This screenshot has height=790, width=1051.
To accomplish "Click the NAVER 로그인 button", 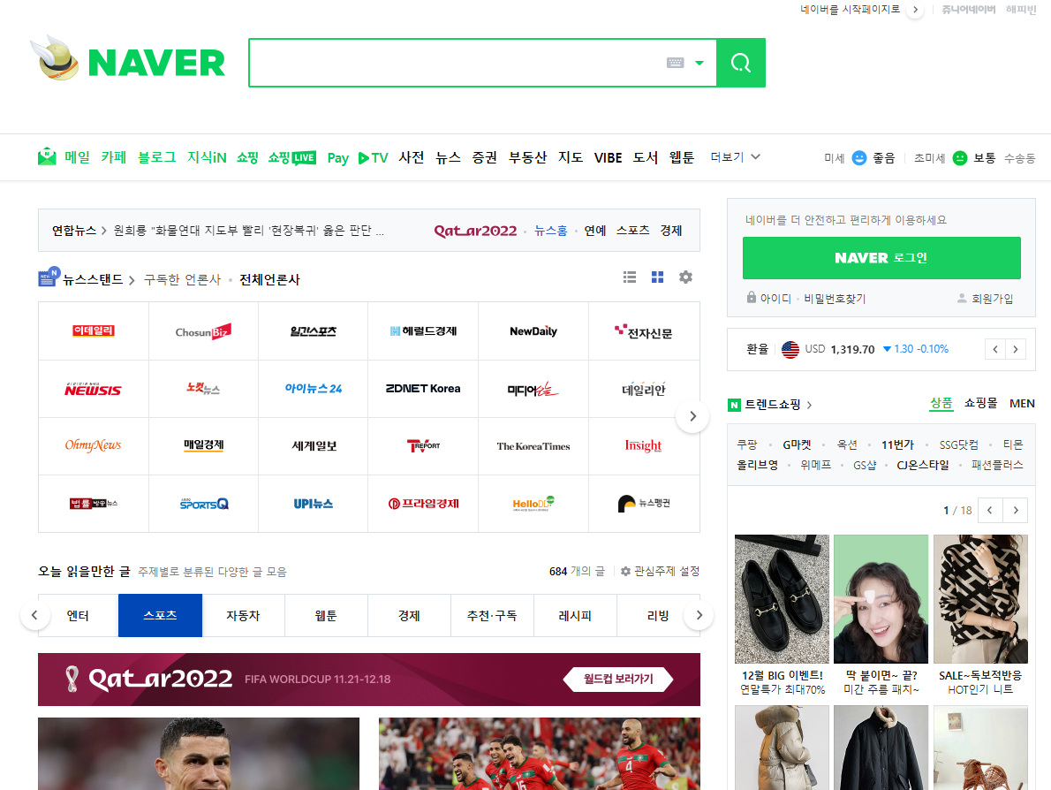I will pos(881,257).
